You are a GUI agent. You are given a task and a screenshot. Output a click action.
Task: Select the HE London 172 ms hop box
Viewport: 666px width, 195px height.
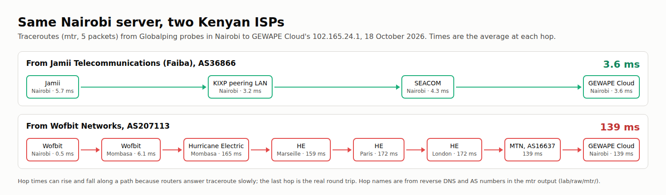(x=454, y=149)
